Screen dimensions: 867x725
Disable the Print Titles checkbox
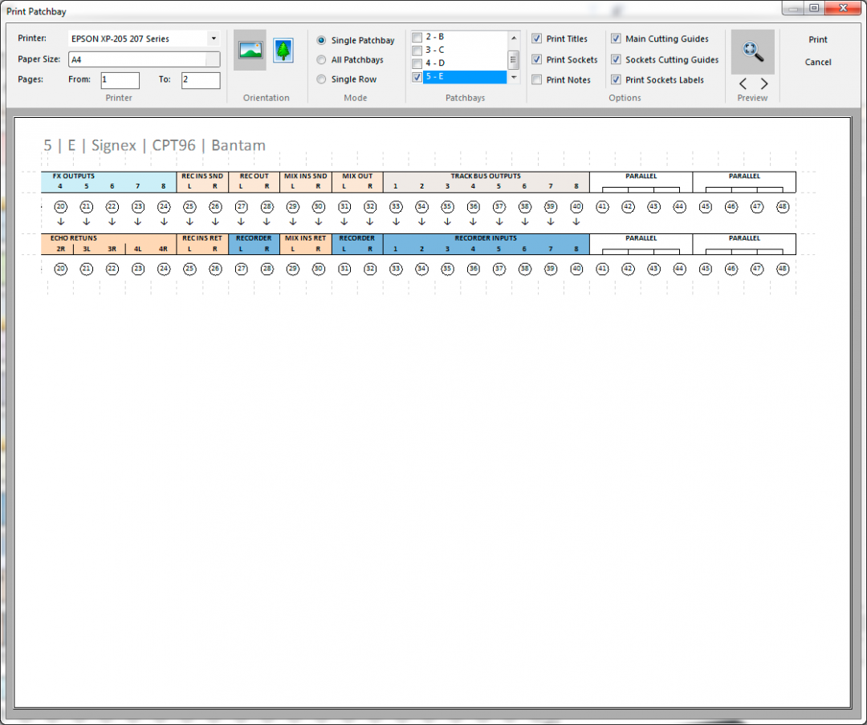point(535,38)
